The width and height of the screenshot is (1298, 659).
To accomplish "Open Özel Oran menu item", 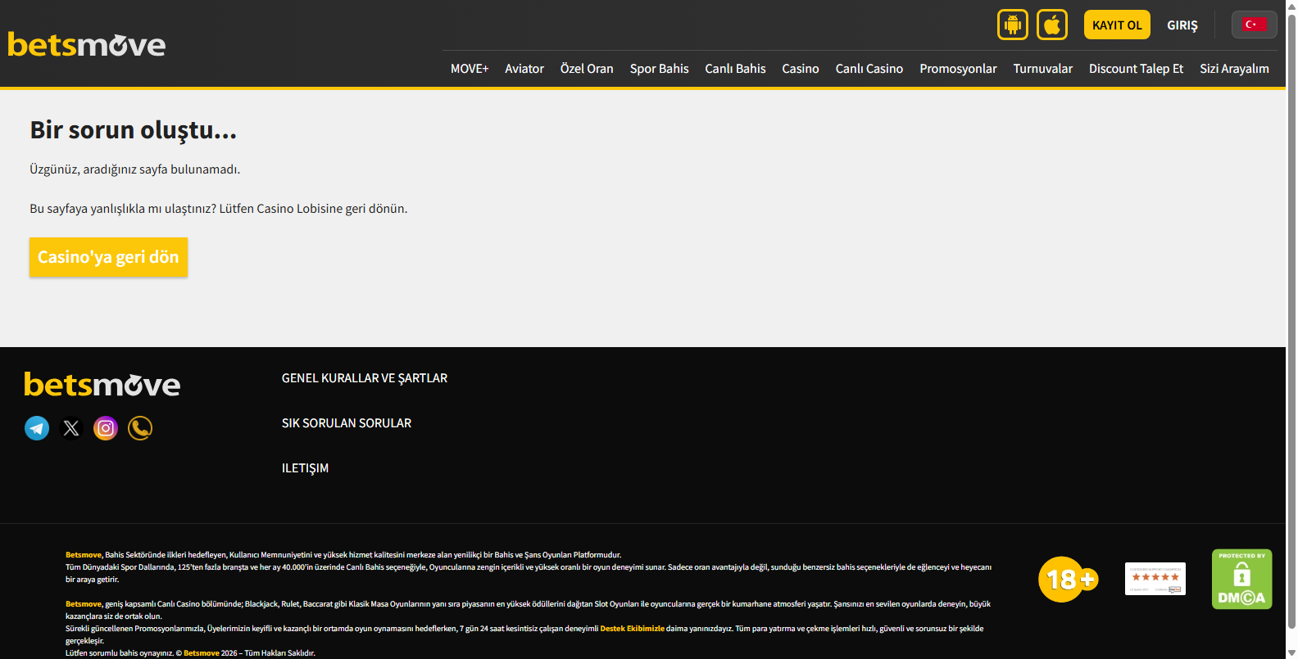I will tap(587, 69).
